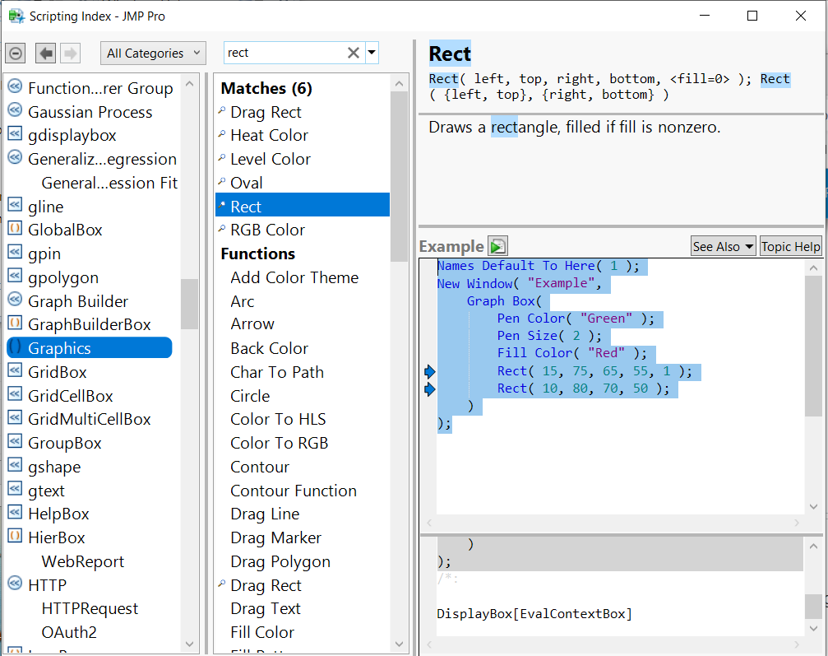Select the highlighted Rect match
The image size is (828, 656).
(303, 205)
